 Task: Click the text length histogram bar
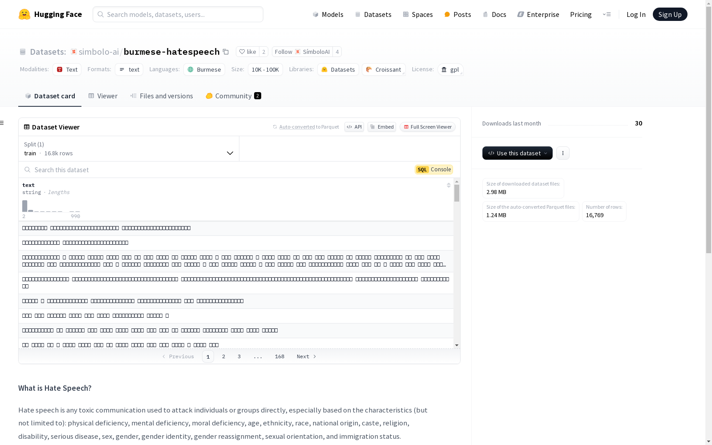click(x=25, y=206)
